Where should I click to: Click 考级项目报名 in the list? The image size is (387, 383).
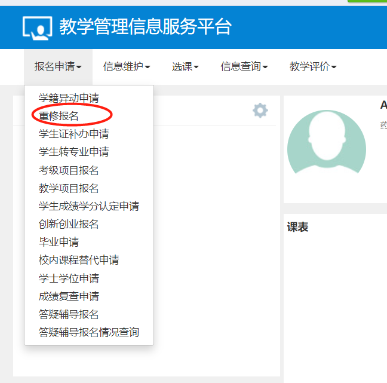pos(69,170)
